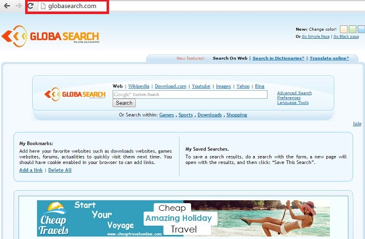Click the browser back arrow
This screenshot has height=239, width=365.
7,6
